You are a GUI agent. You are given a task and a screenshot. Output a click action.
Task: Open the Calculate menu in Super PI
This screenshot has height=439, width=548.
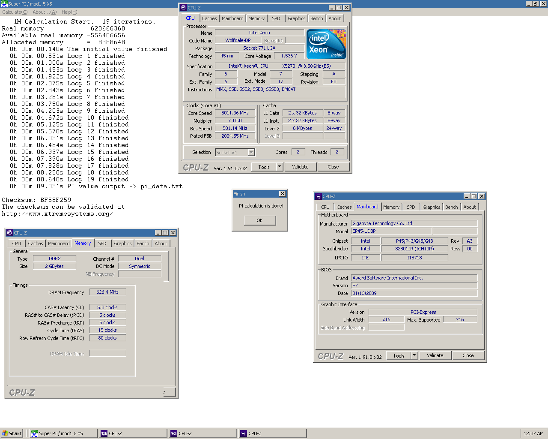tap(15, 12)
